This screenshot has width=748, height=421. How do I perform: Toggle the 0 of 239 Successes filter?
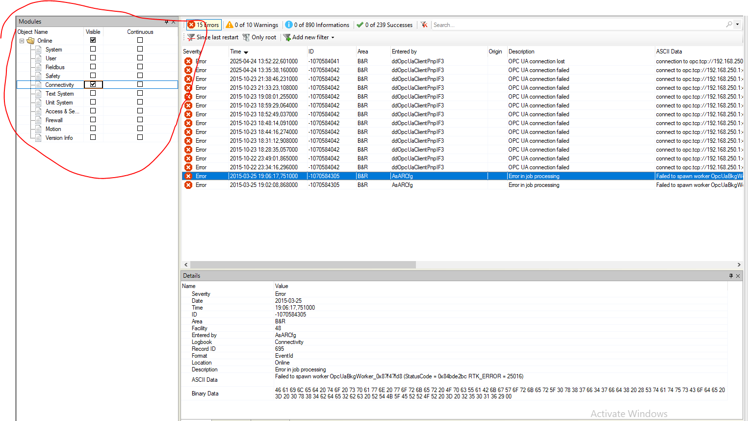tap(385, 25)
